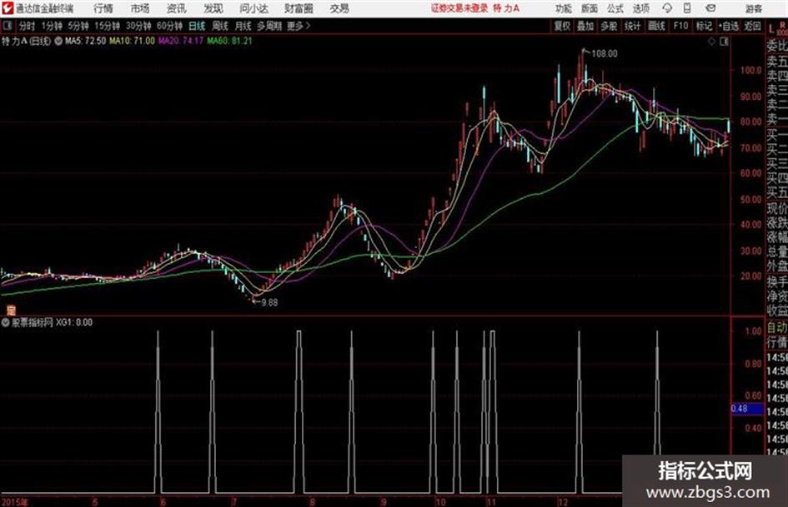Open the 行情 menu
Image resolution: width=788 pixels, height=507 pixels.
[x=103, y=8]
